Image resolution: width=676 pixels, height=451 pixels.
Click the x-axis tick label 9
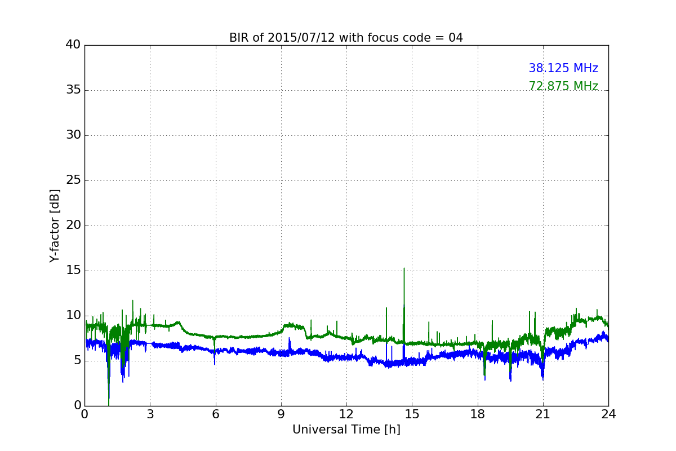point(281,414)
